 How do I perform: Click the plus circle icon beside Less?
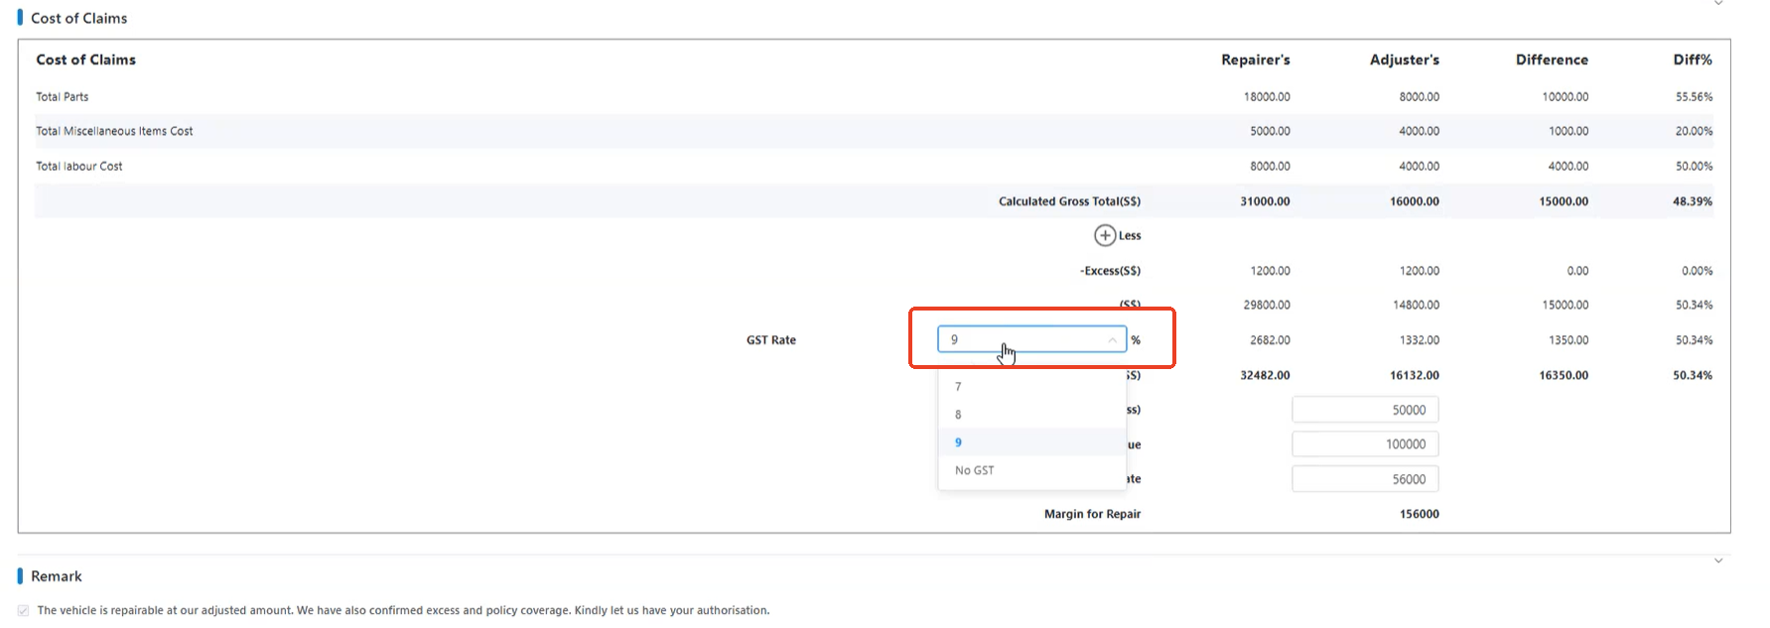tap(1104, 235)
